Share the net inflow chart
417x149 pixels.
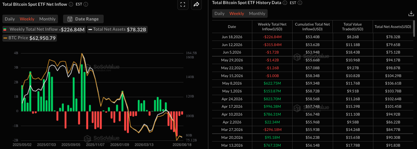click(x=196, y=4)
